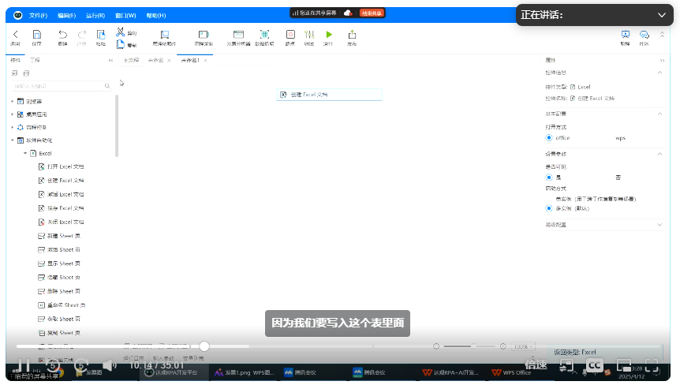Image resolution: width=680 pixels, height=385 pixels.
Task: Click the Undo arrow icon
Action: coord(62,34)
